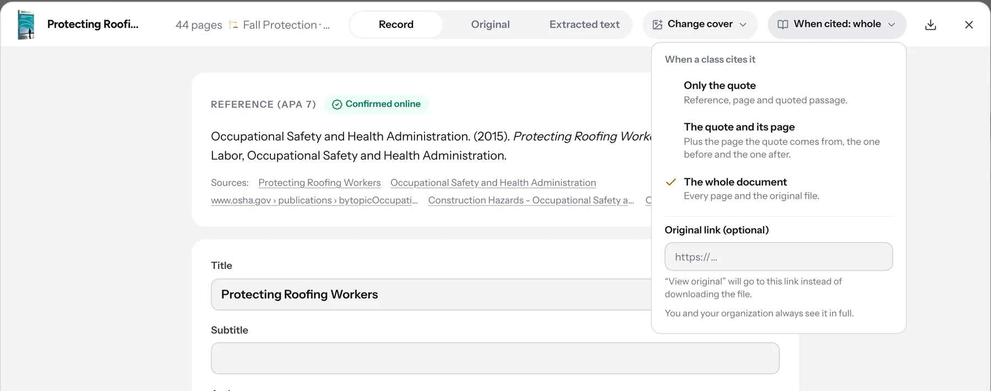Click the checkmark beside The whole document

(671, 182)
